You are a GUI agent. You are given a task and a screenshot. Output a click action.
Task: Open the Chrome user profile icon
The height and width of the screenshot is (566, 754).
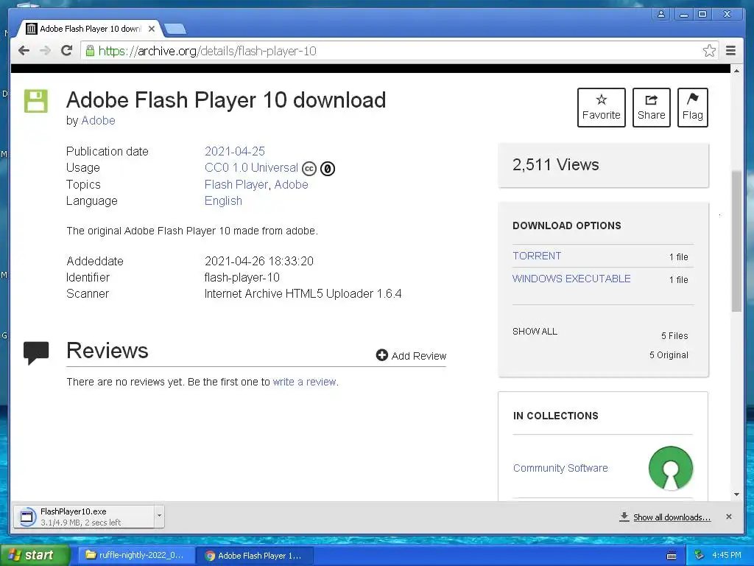pos(661,15)
